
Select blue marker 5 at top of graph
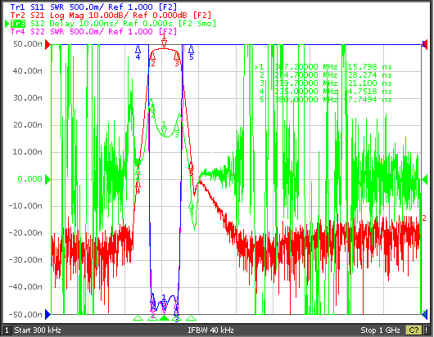click(x=192, y=53)
